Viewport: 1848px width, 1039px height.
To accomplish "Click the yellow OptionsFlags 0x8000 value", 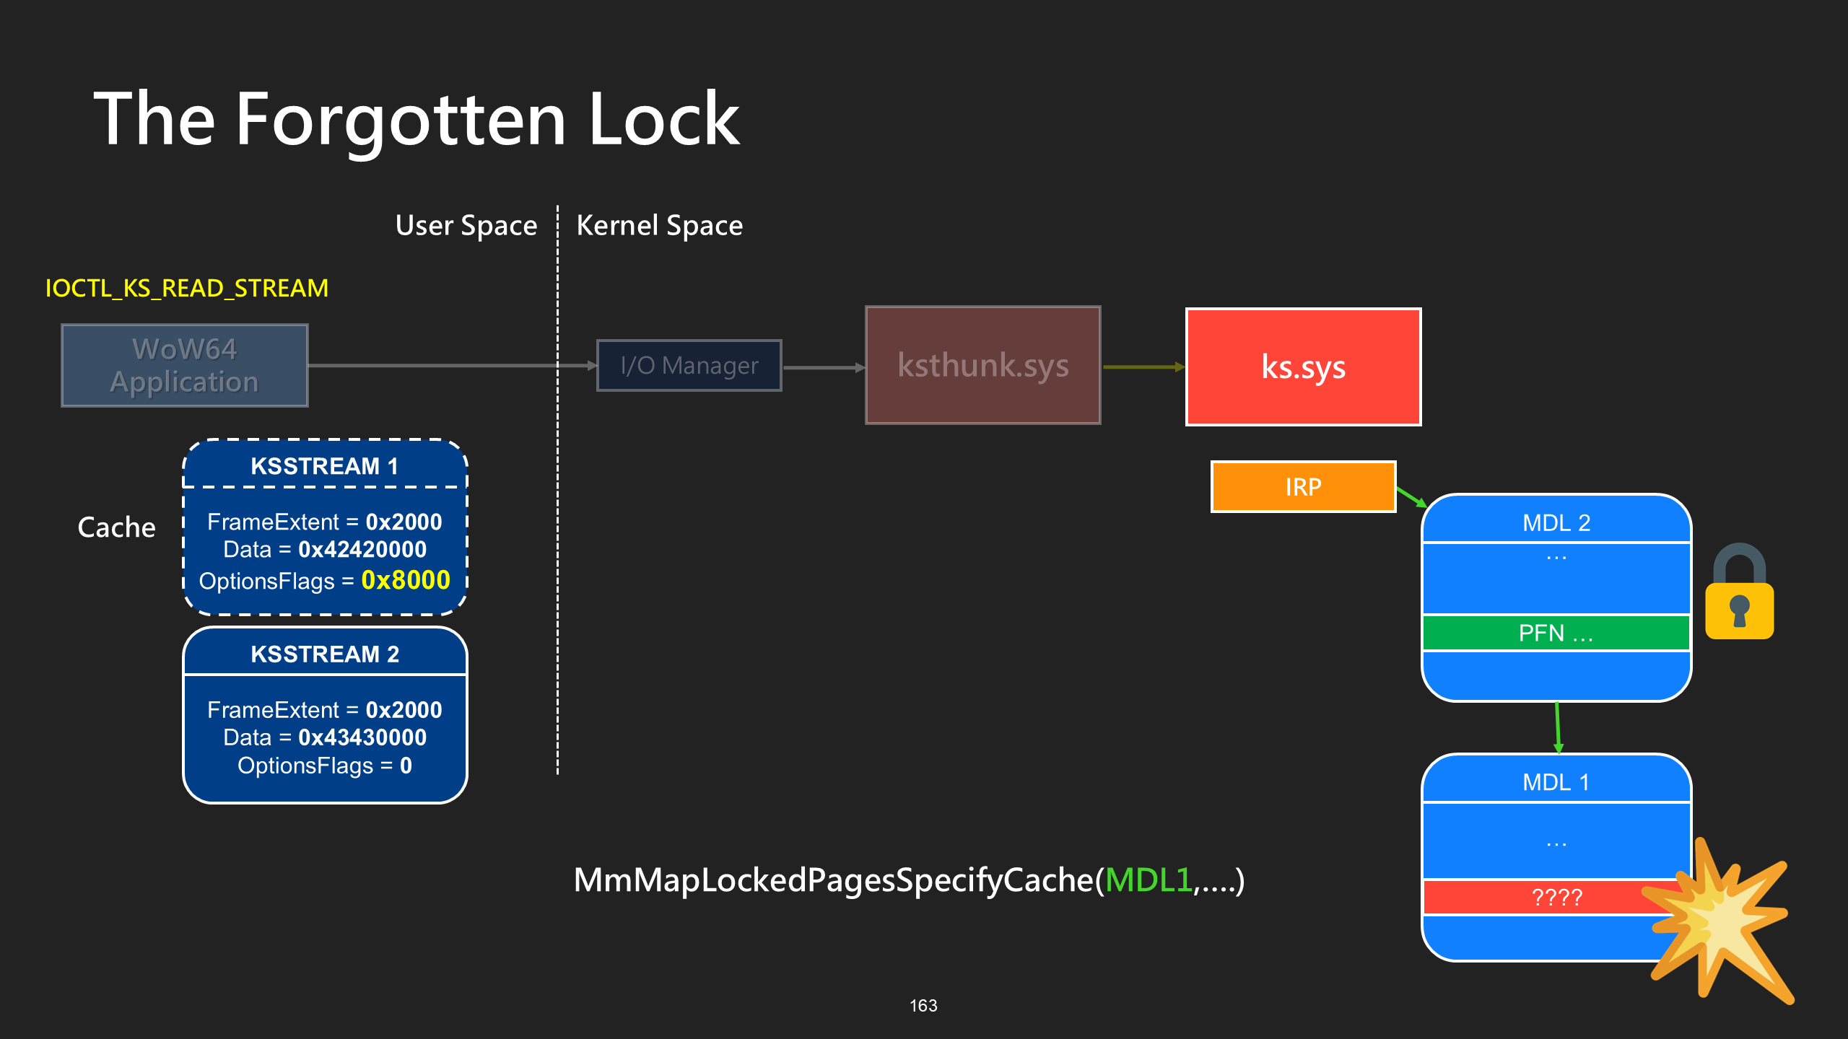I will (406, 580).
